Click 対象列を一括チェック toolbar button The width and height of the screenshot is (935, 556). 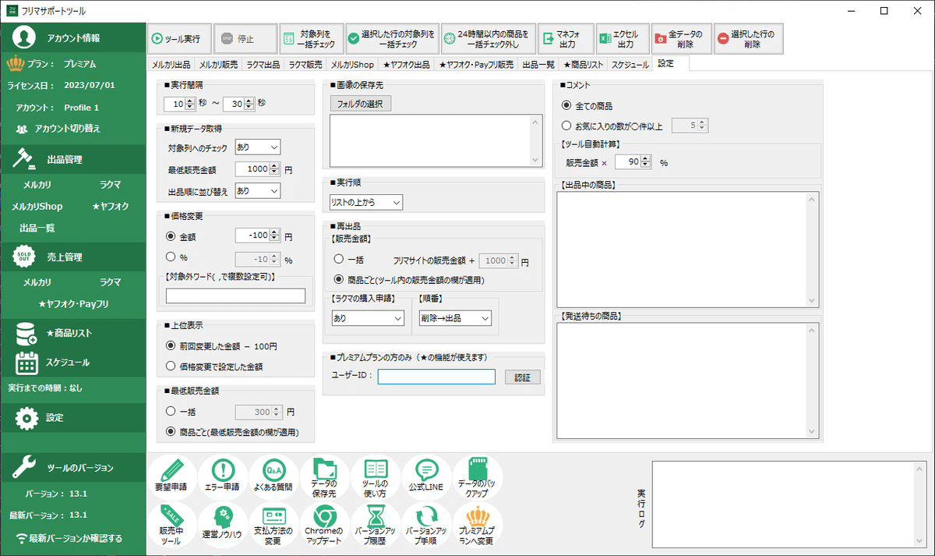[x=311, y=38]
